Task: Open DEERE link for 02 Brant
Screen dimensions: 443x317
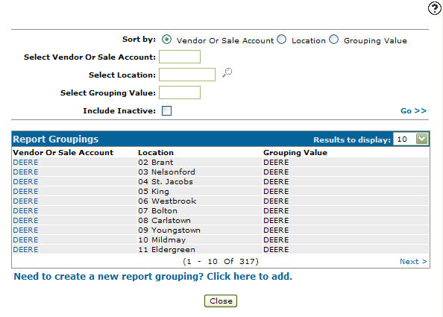Action: click(25, 163)
